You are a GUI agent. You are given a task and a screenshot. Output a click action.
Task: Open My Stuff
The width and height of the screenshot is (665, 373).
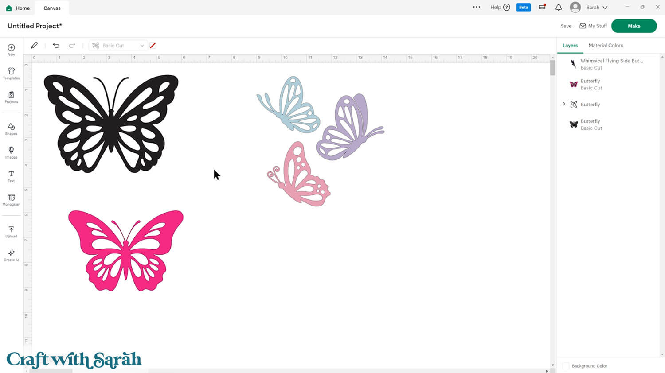click(x=593, y=26)
